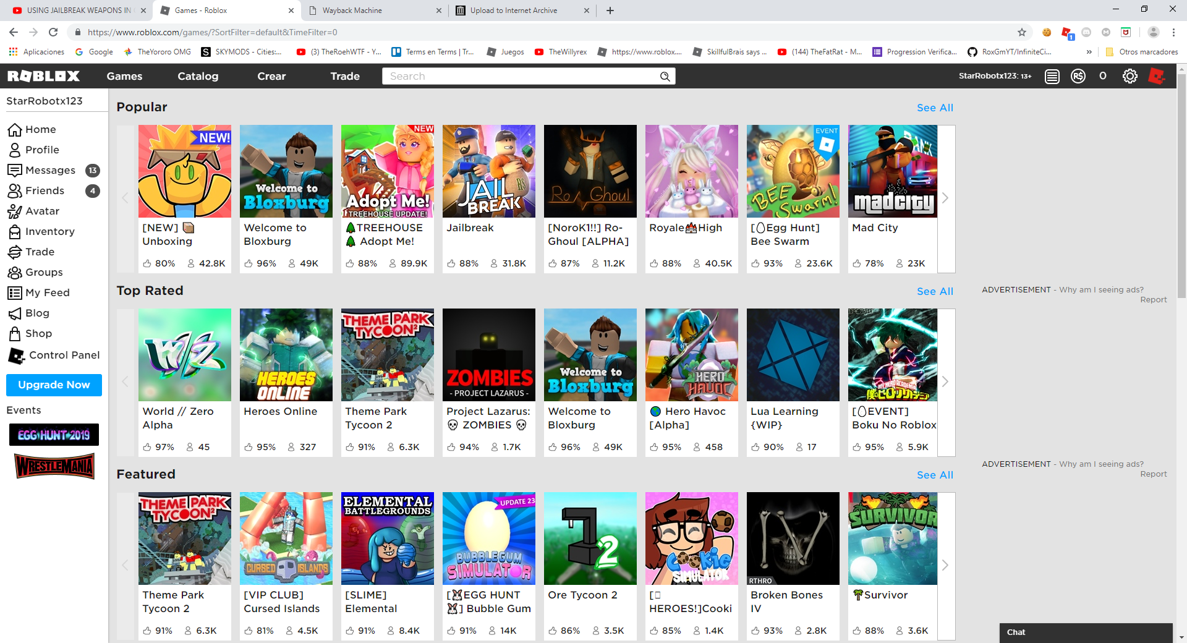The width and height of the screenshot is (1187, 643).
Task: Click the Upgrade Now button
Action: click(x=54, y=385)
